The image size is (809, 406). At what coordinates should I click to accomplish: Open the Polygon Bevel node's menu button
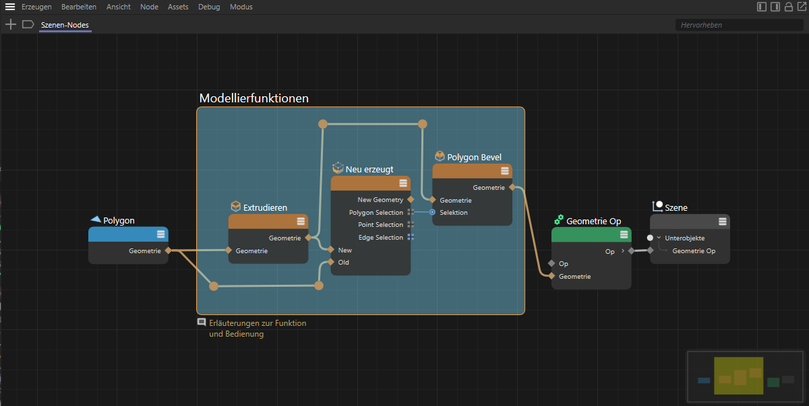[x=505, y=171]
